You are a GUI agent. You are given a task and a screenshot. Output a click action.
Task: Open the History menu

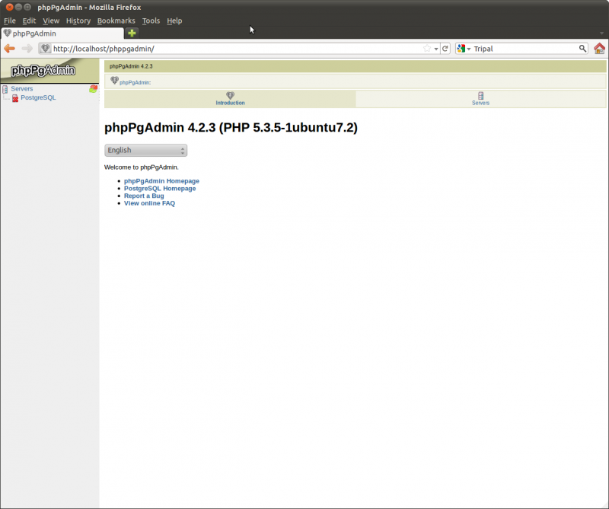point(78,21)
